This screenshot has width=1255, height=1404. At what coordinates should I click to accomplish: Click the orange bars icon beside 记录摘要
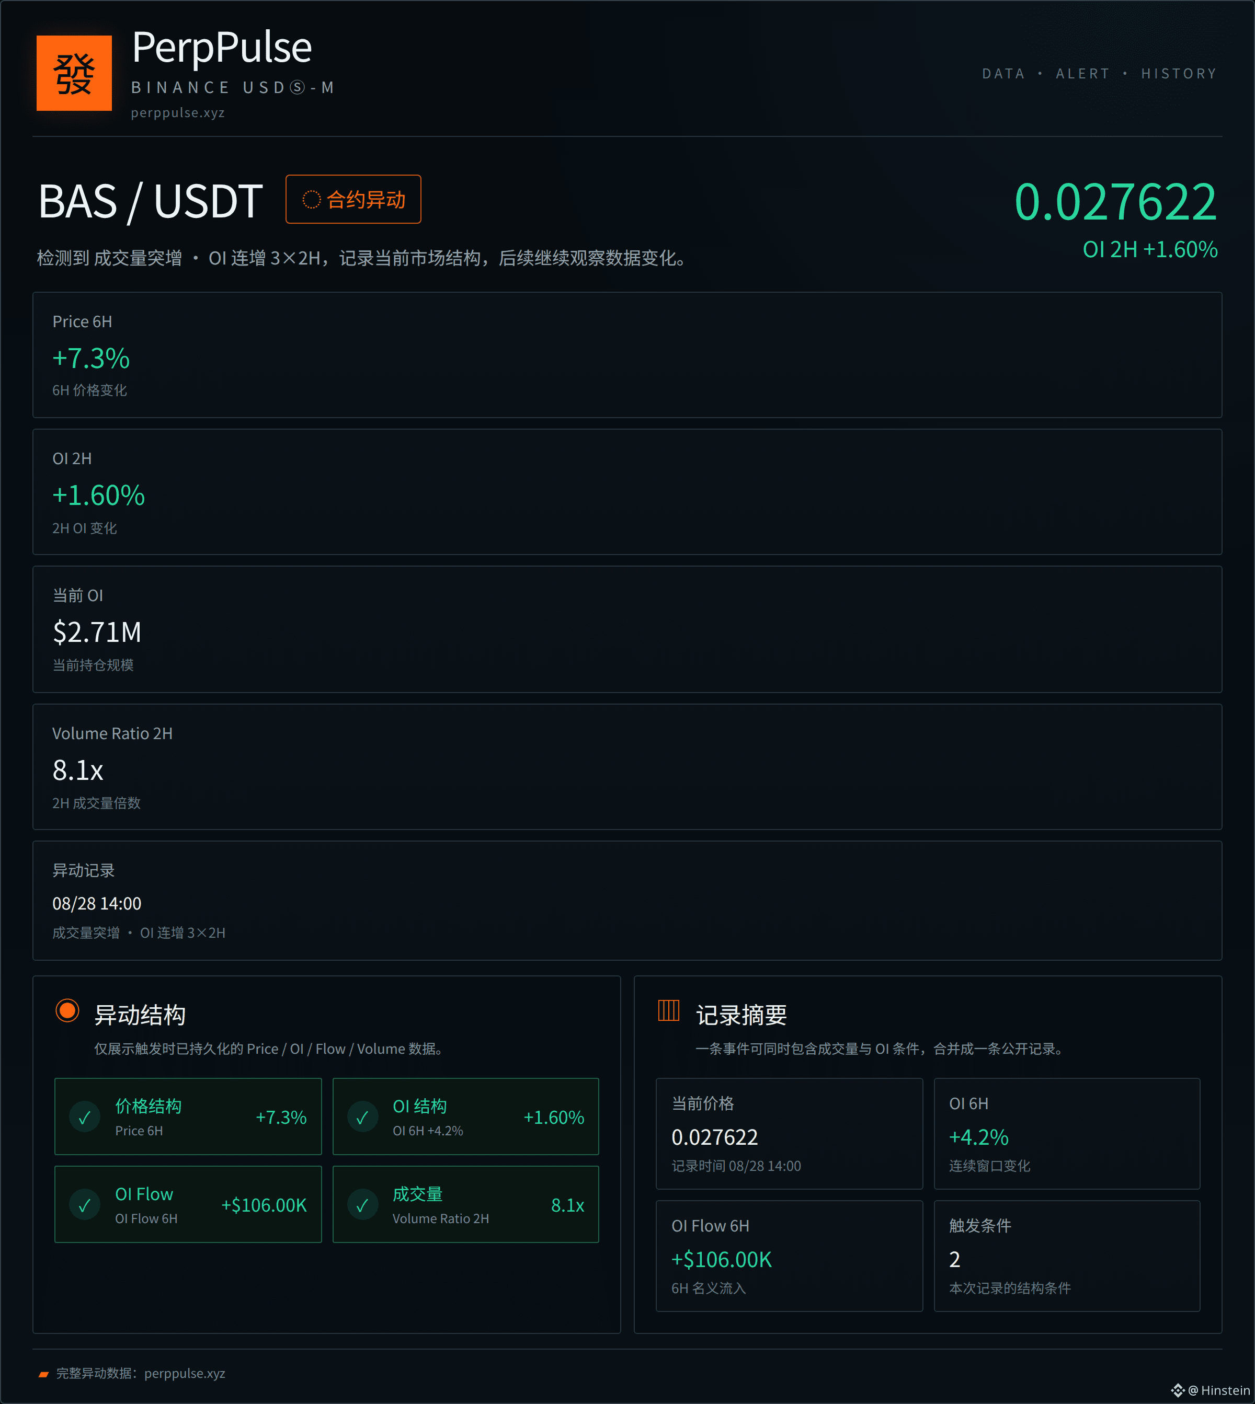[669, 1010]
